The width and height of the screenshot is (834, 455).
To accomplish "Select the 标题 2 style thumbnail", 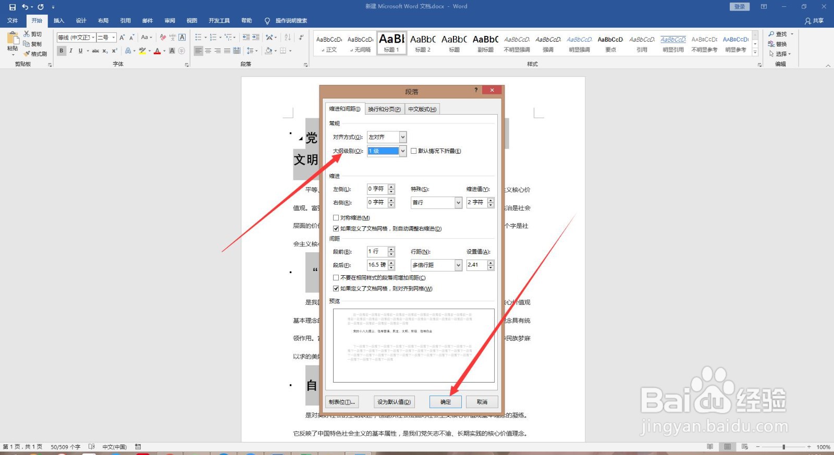I will [423, 43].
